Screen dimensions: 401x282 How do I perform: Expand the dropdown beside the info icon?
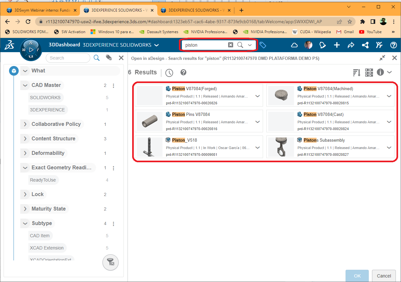(389, 72)
